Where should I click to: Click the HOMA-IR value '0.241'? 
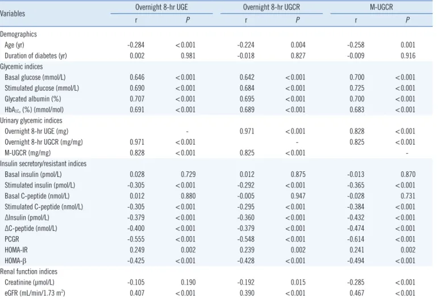[x=357, y=250]
